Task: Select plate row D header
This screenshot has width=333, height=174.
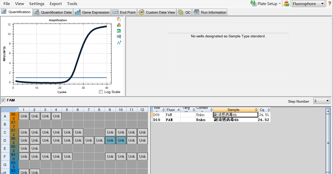Action: pyautogui.click(x=5, y=140)
